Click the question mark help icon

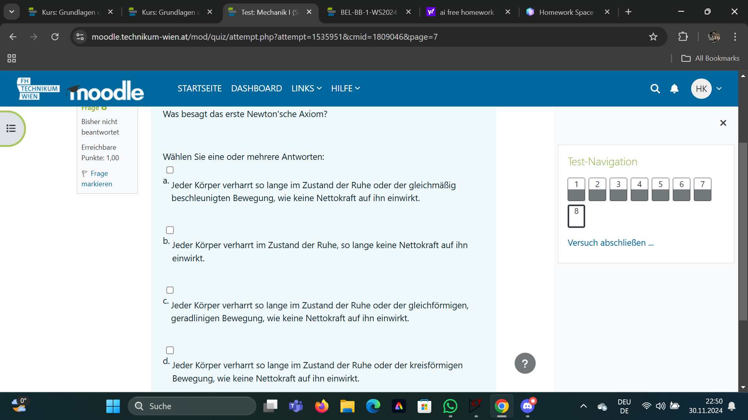[x=525, y=364]
